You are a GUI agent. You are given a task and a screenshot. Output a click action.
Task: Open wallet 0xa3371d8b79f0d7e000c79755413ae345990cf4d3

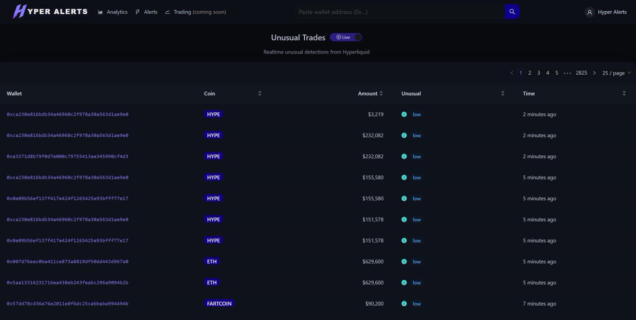pos(67,156)
